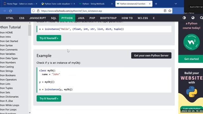Close the Python isinstance() Function tab
The image size is (203, 114).
coord(150,4)
